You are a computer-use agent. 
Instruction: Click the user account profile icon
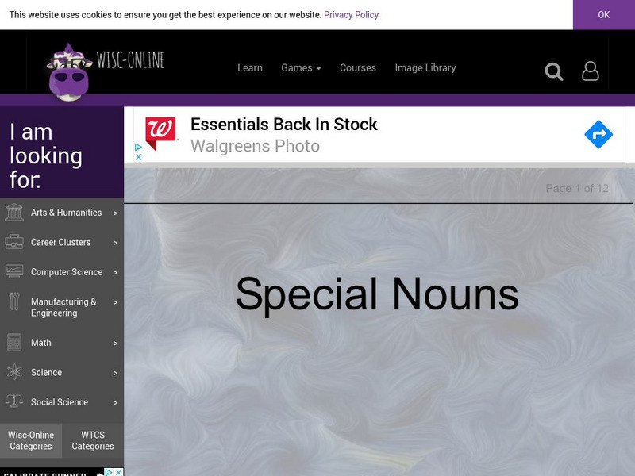[590, 71]
